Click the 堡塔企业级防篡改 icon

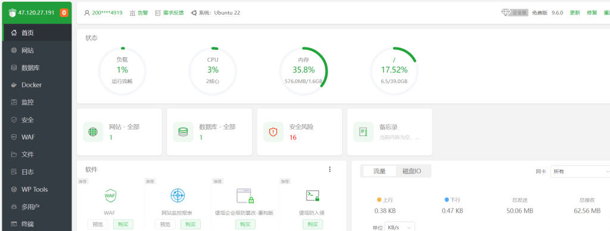tap(245, 196)
